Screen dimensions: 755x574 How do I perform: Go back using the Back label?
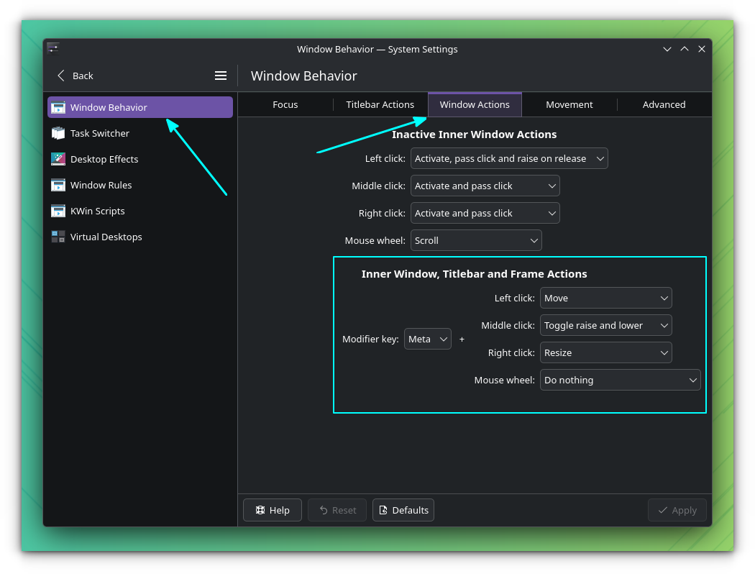pos(83,76)
